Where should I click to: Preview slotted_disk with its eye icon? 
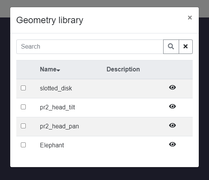pos(172,87)
